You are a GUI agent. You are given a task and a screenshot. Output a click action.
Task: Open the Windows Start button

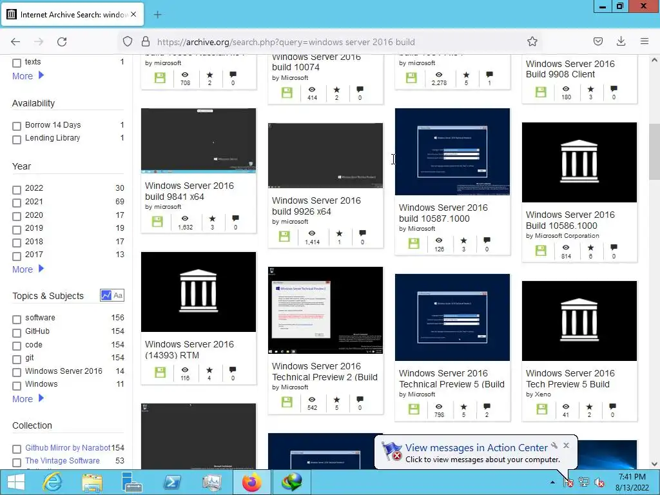pyautogui.click(x=16, y=482)
